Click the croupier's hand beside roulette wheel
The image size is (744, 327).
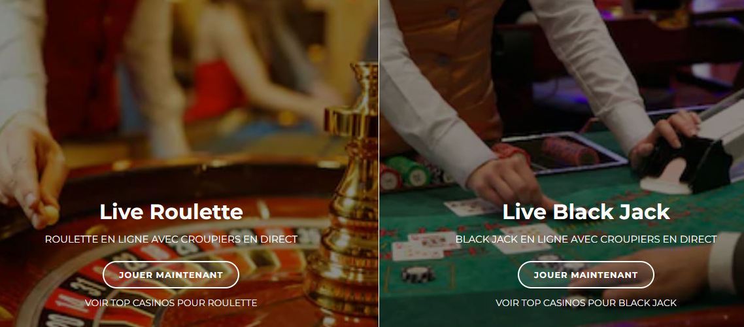(x=31, y=171)
